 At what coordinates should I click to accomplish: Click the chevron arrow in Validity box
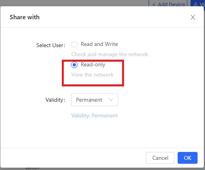pos(111,100)
